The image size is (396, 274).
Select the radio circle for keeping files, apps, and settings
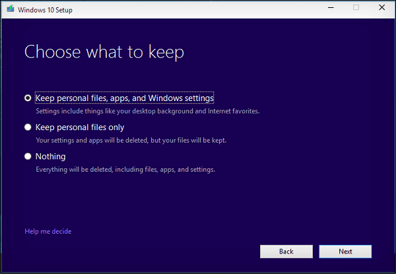tap(28, 98)
